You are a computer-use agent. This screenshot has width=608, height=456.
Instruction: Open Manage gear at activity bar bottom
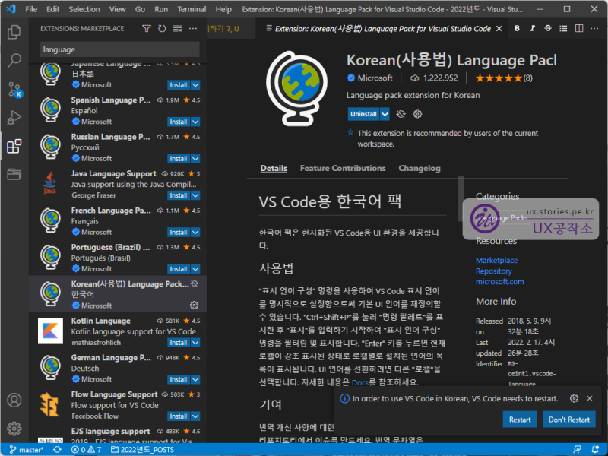(14, 429)
